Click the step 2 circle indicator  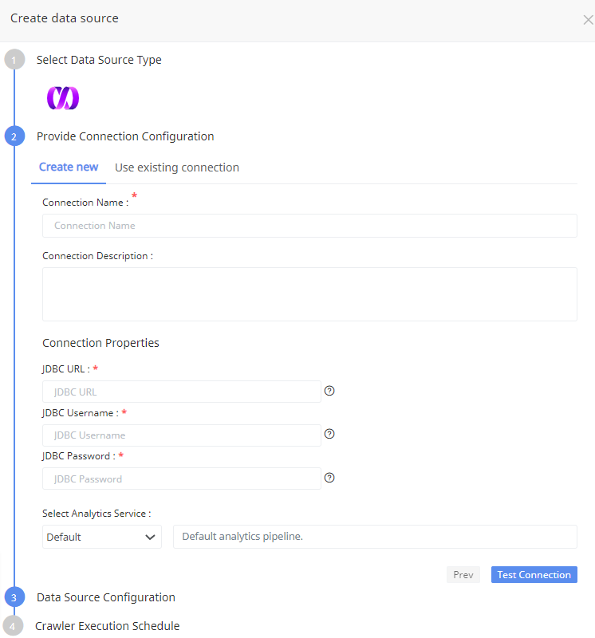pyautogui.click(x=14, y=136)
